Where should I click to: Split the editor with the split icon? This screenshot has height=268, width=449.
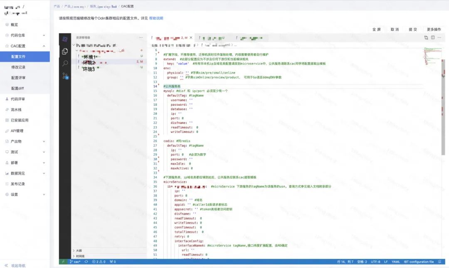(433, 37)
